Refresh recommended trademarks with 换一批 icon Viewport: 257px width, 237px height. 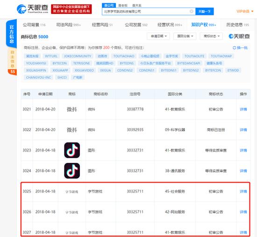tap(234, 48)
